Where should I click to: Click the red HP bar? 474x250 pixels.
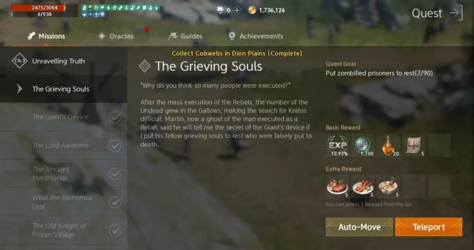tap(38, 7)
